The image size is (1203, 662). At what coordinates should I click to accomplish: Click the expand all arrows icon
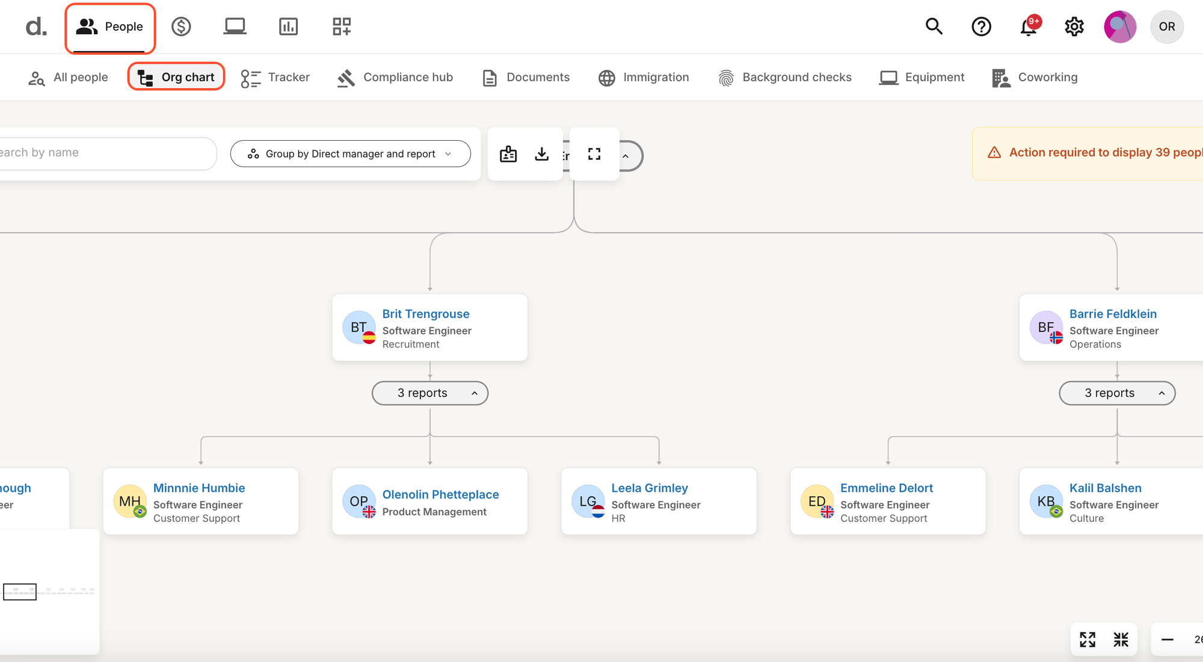[x=1088, y=640]
